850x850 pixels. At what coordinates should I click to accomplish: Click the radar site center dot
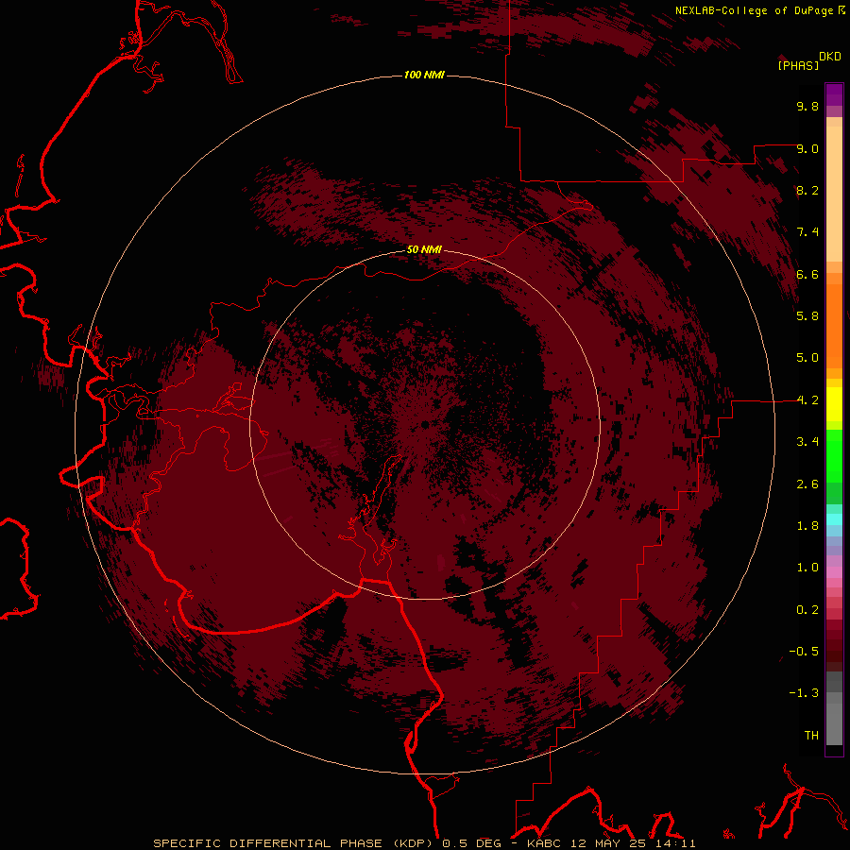(x=425, y=424)
